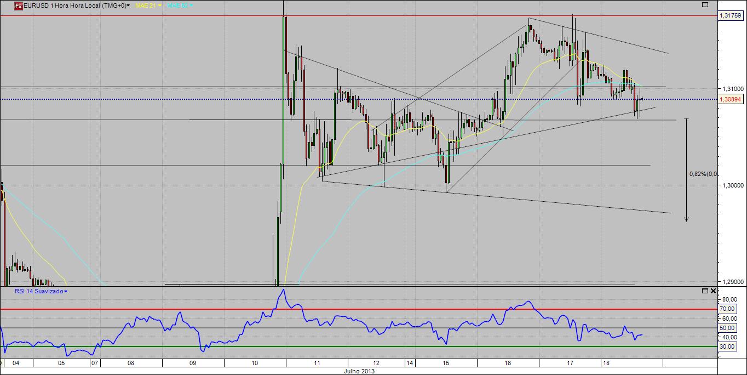Select the RSI 70,00 overbought level label

click(726, 309)
